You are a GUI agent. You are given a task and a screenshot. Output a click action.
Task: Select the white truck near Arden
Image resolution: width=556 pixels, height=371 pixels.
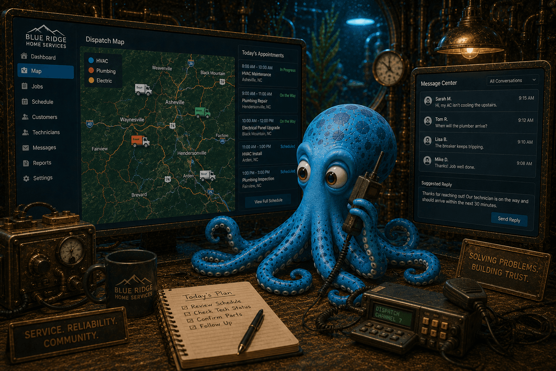pos(208,176)
